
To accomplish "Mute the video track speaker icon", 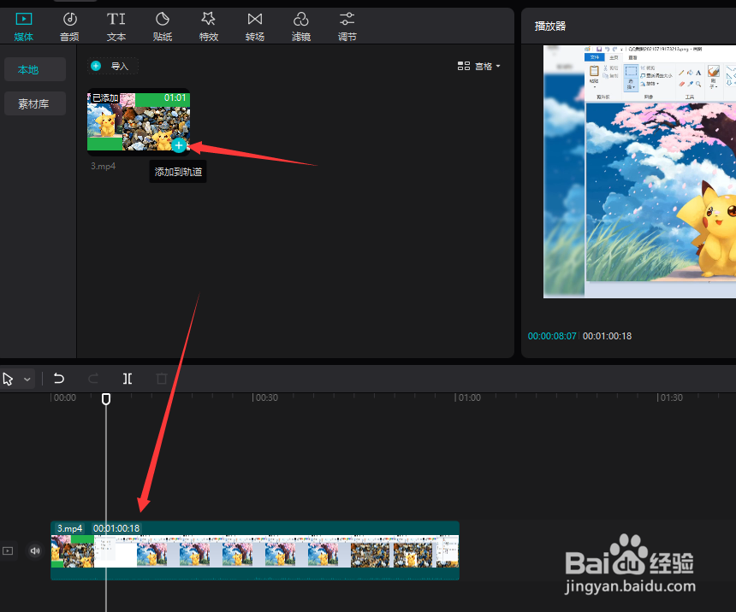I will tap(35, 550).
